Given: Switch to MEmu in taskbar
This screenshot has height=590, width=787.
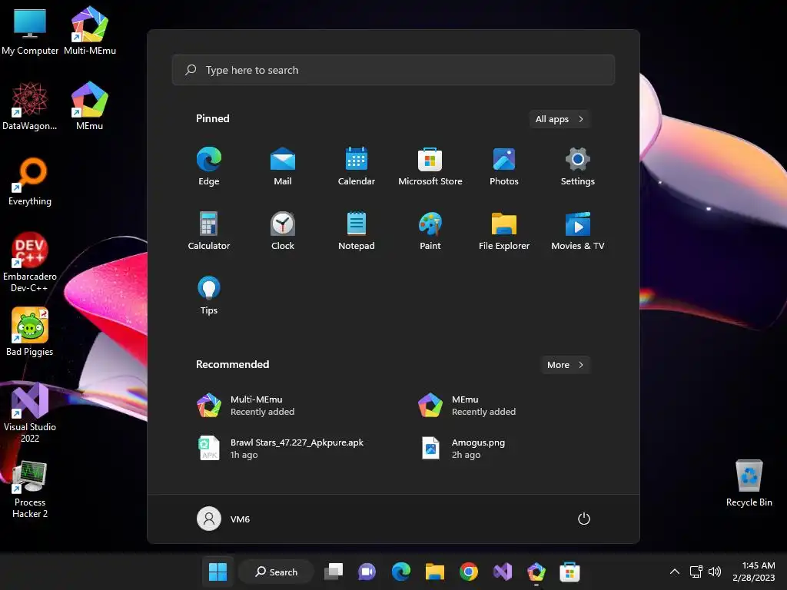Looking at the screenshot, I should [536, 572].
